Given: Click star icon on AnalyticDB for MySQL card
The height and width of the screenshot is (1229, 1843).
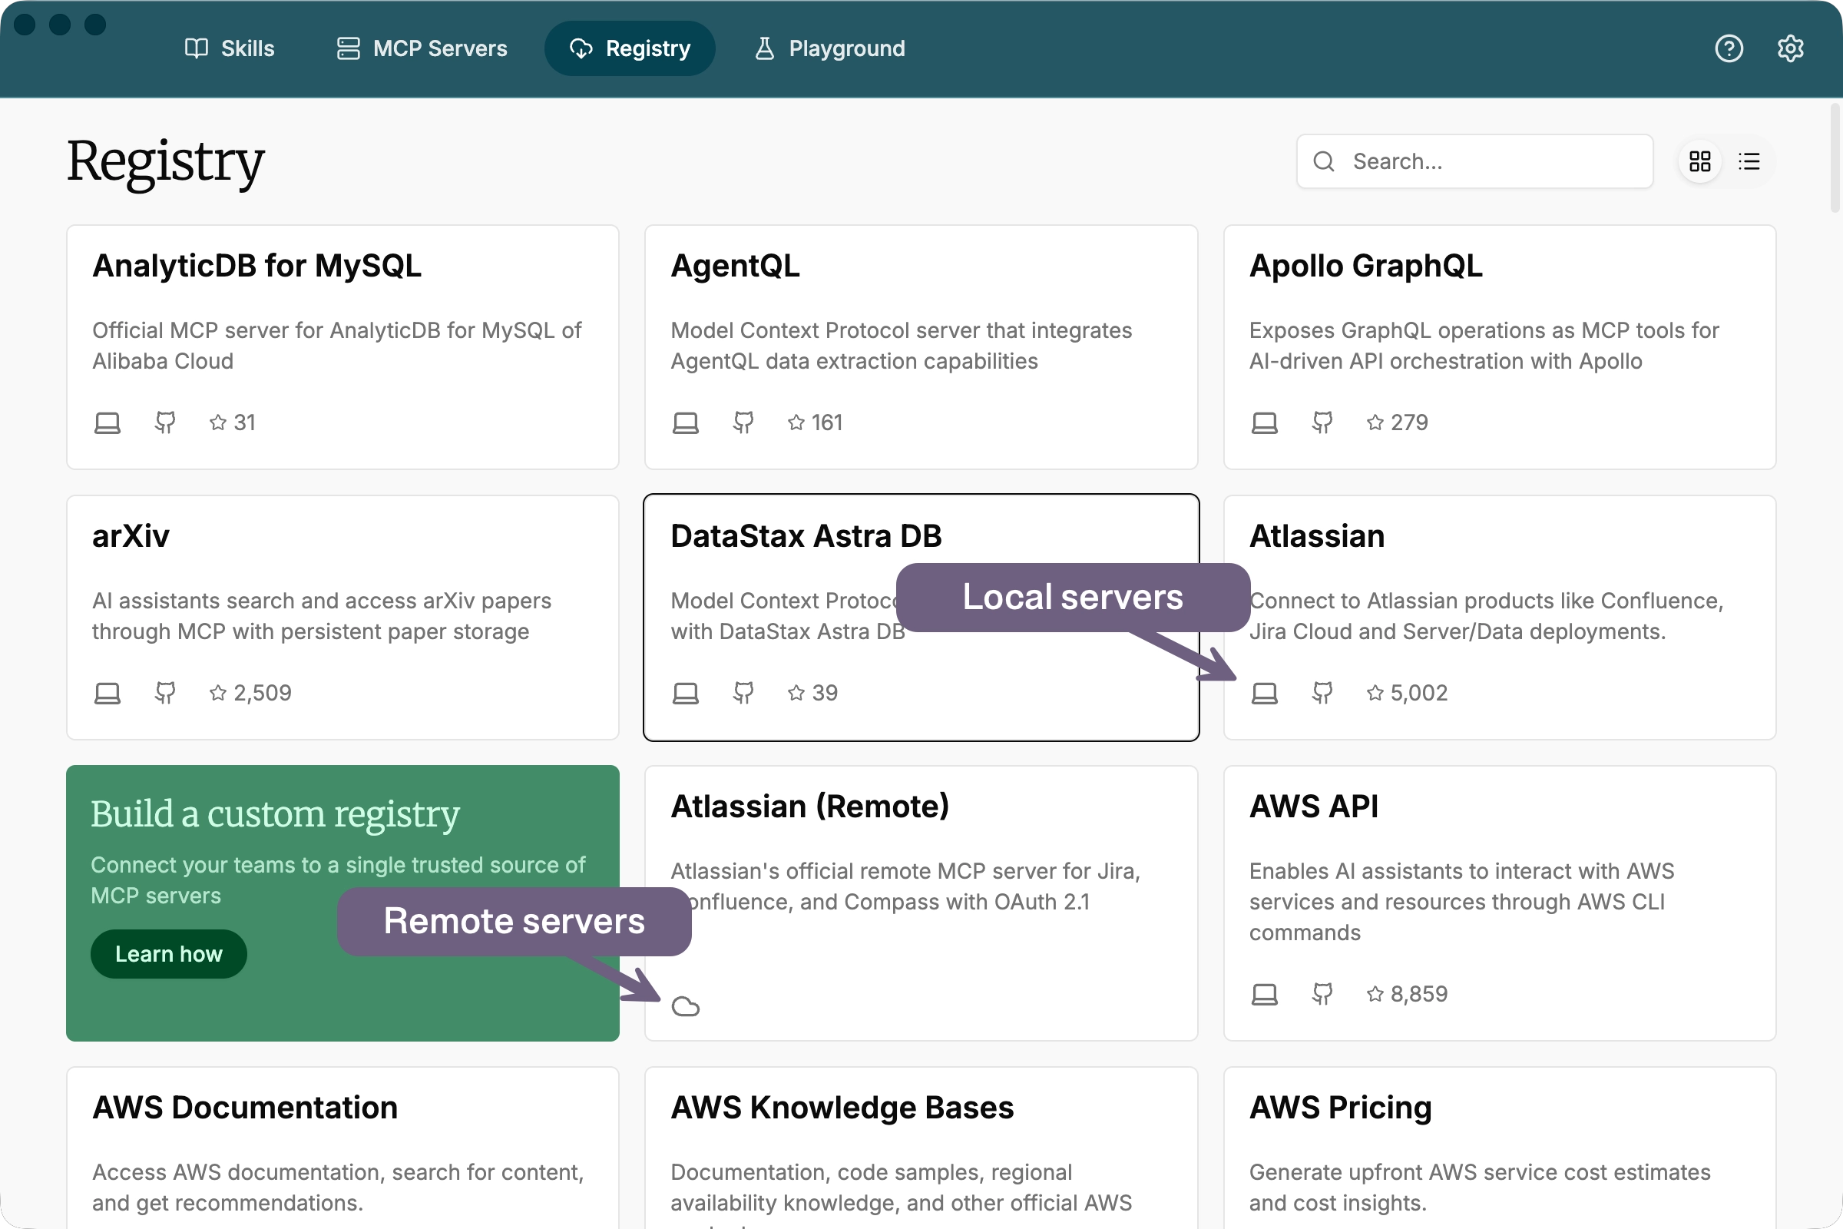Looking at the screenshot, I should [218, 423].
